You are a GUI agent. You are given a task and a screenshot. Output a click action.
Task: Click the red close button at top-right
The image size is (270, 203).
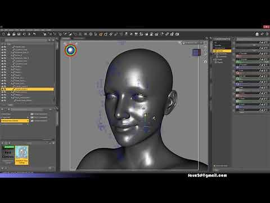[x=266, y=27]
